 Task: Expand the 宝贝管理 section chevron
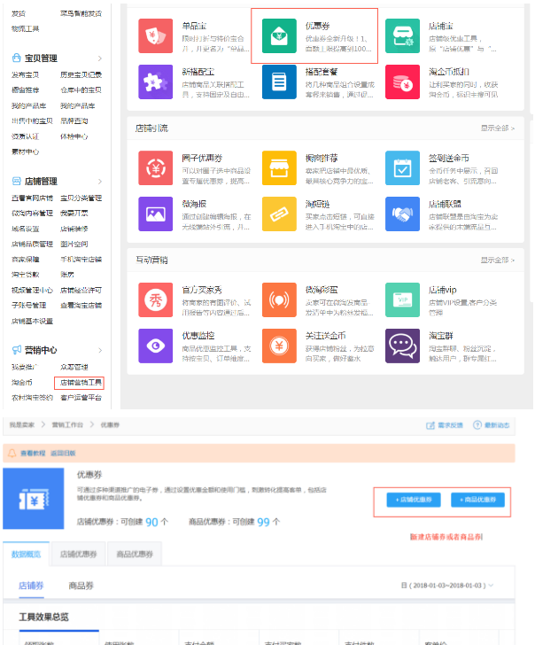(x=100, y=58)
